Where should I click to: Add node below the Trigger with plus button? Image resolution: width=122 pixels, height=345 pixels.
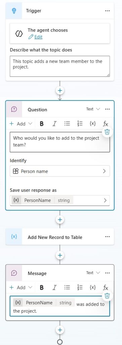pyautogui.click(x=60, y=90)
